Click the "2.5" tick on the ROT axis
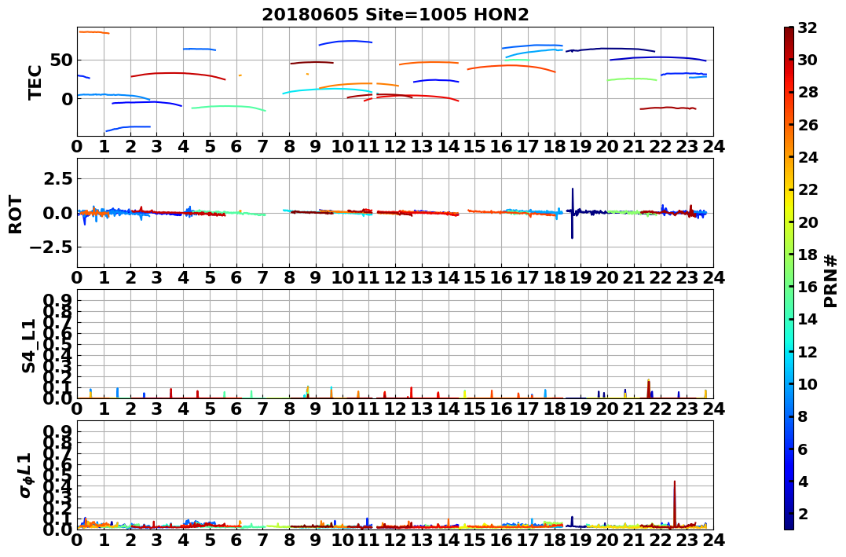The image size is (846, 557). [x=58, y=178]
